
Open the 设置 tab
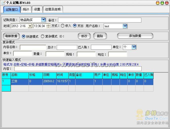pyautogui.click(x=37, y=9)
